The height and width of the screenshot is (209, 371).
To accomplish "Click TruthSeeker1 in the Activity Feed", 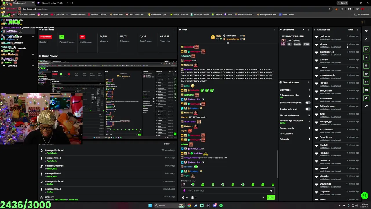I will click(326, 129).
